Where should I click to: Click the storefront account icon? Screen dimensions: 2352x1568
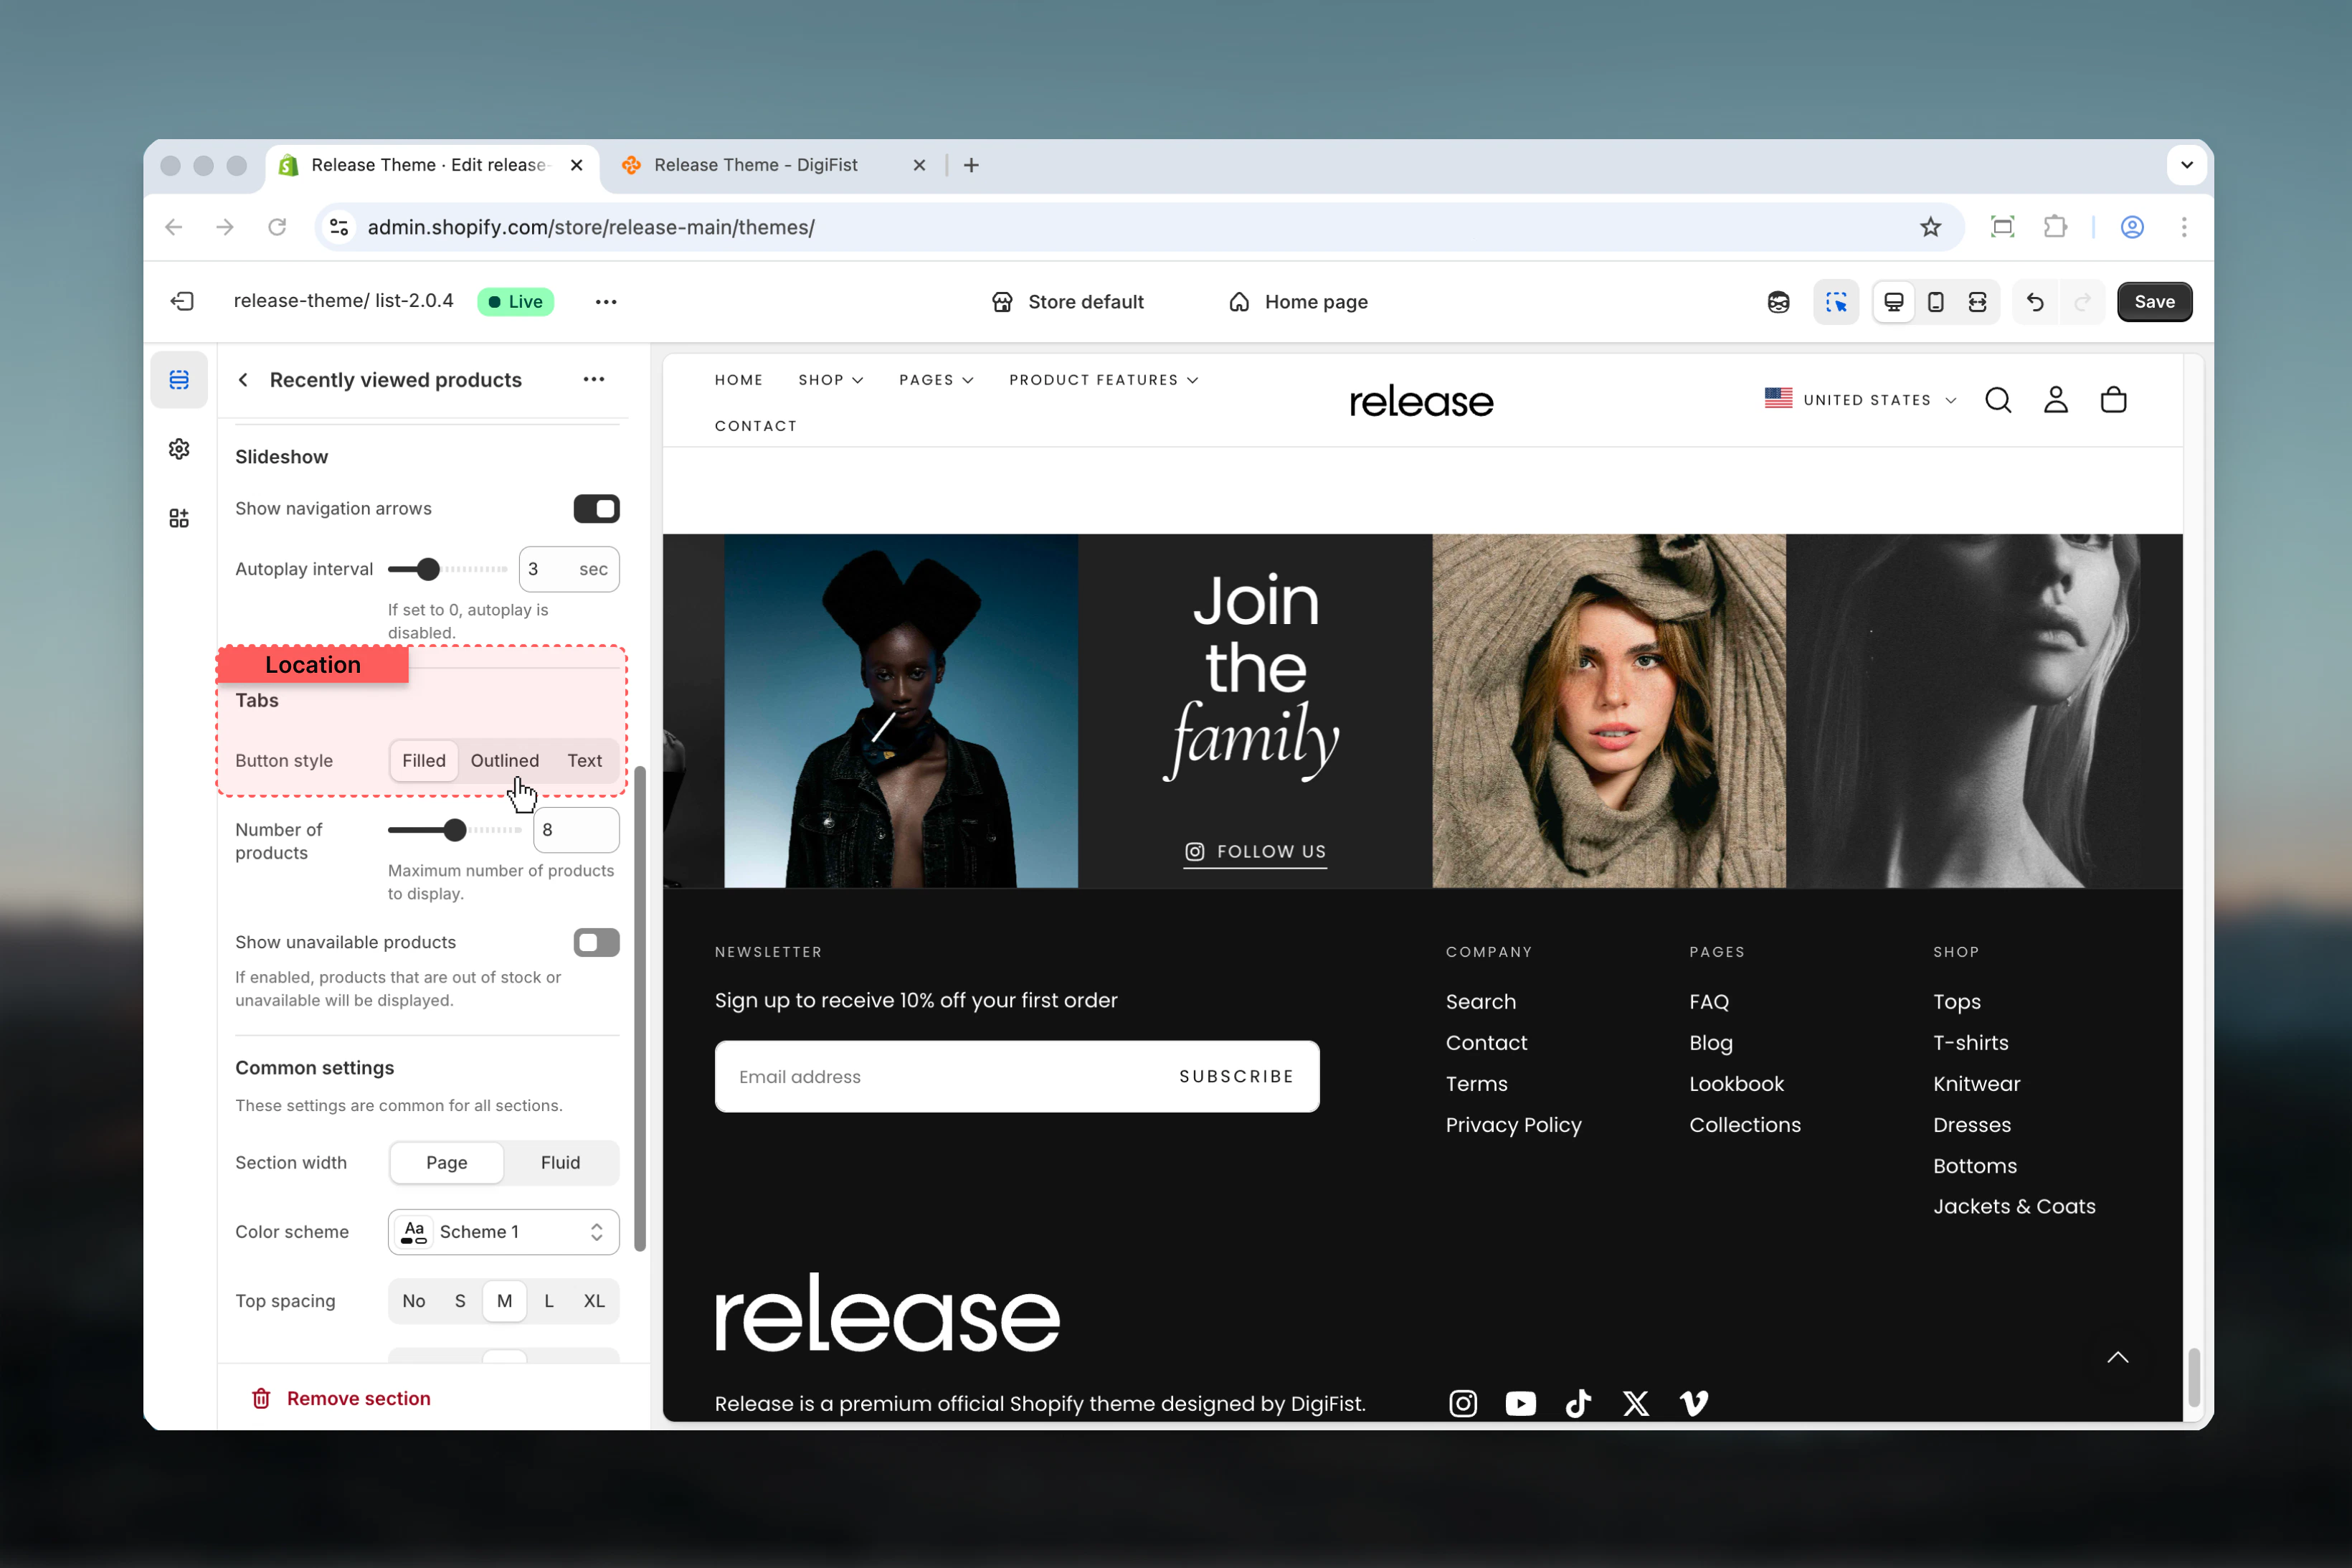click(2056, 400)
